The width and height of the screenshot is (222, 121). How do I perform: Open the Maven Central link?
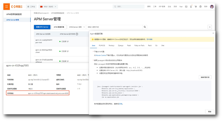101,55
